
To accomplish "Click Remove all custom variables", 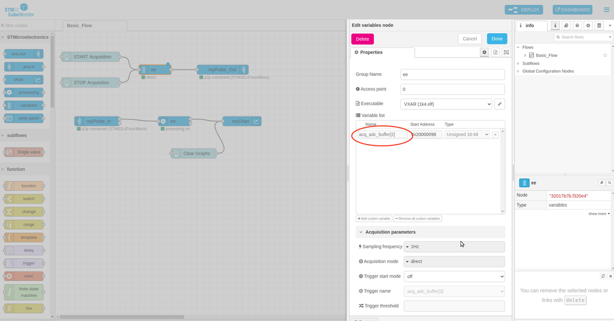I will pos(417,219).
